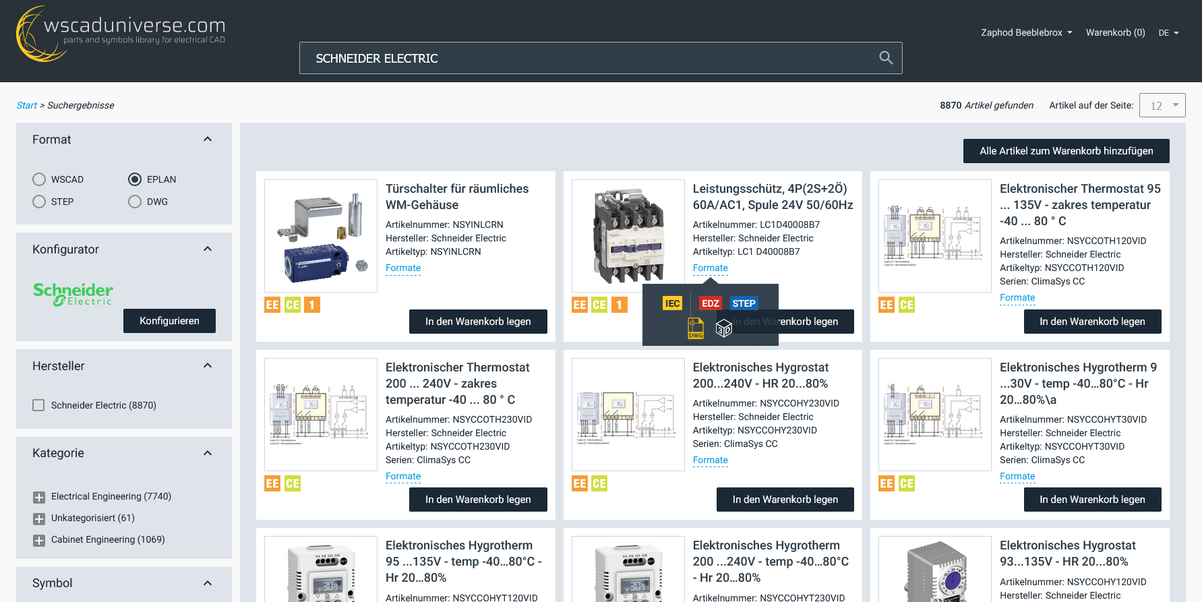Click the search magnifier icon
Viewport: 1202px width, 602px height.
[x=886, y=58]
